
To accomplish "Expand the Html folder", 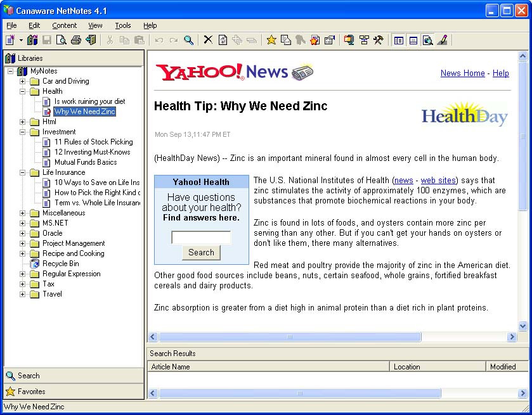I will click(x=22, y=122).
